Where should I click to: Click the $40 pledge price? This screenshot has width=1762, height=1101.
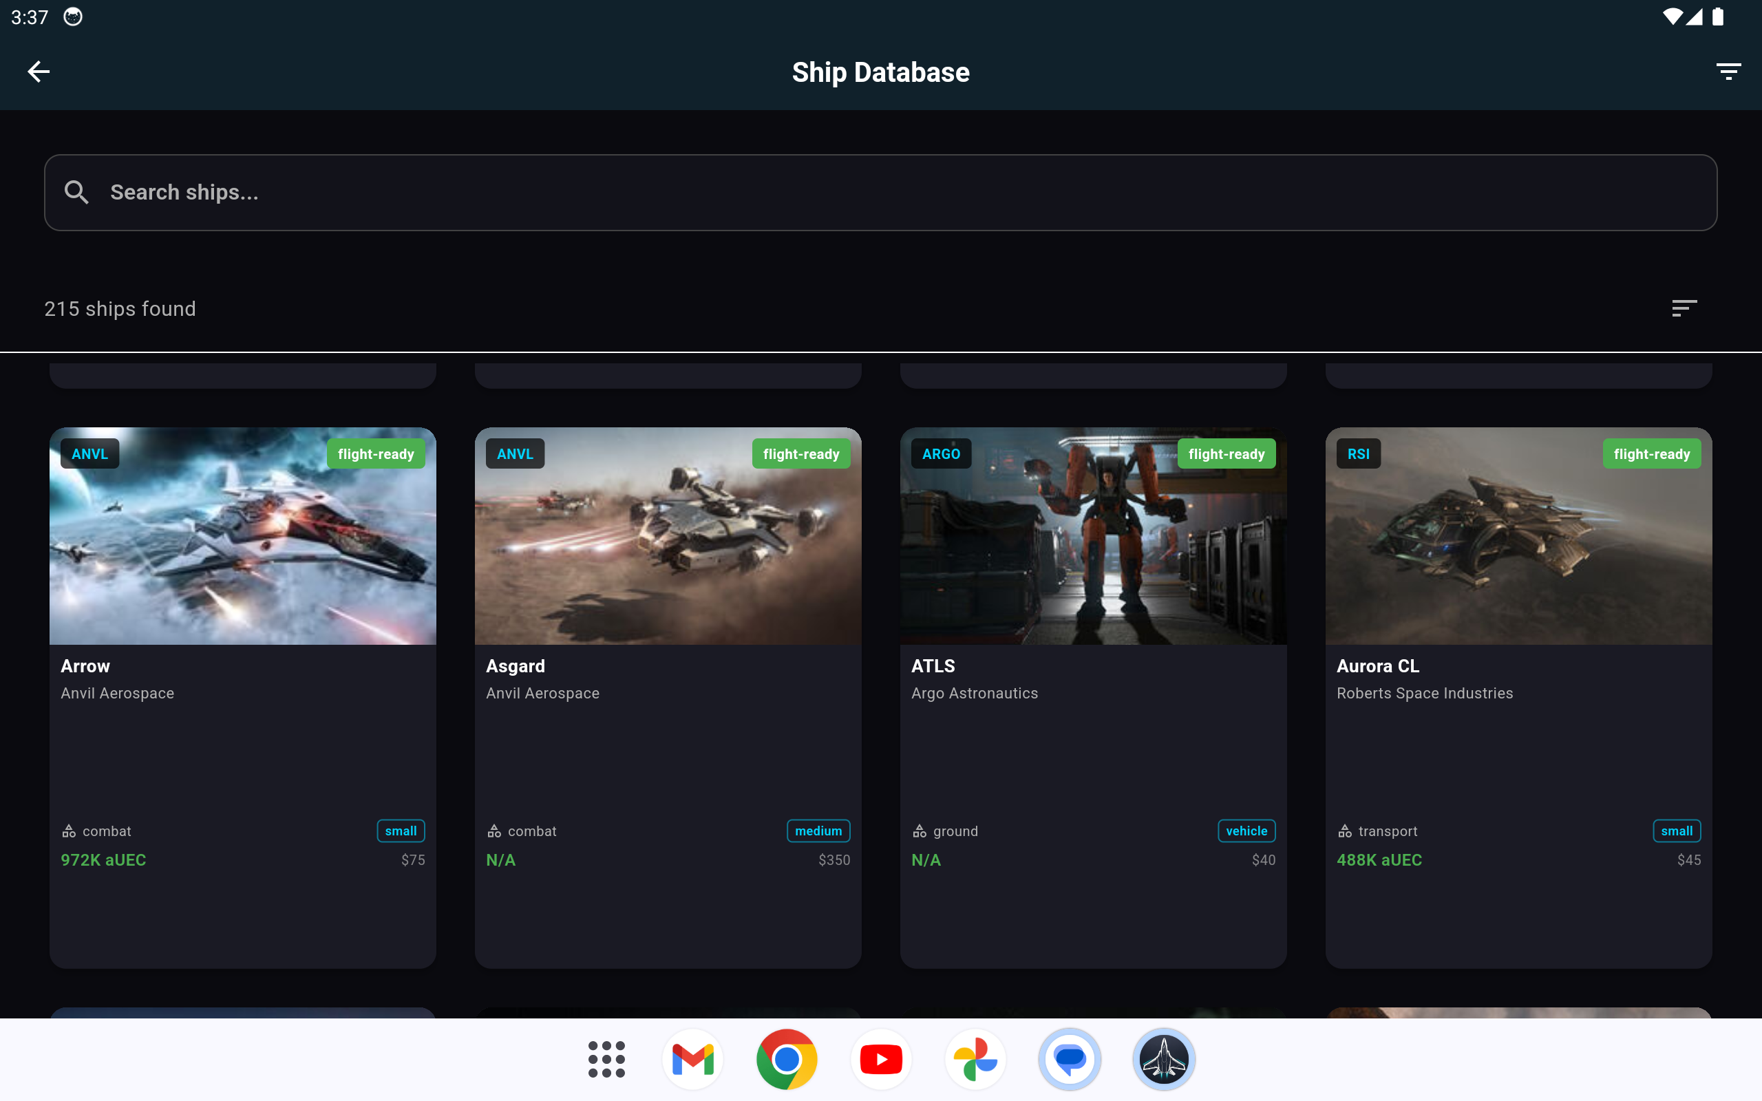pyautogui.click(x=1263, y=860)
